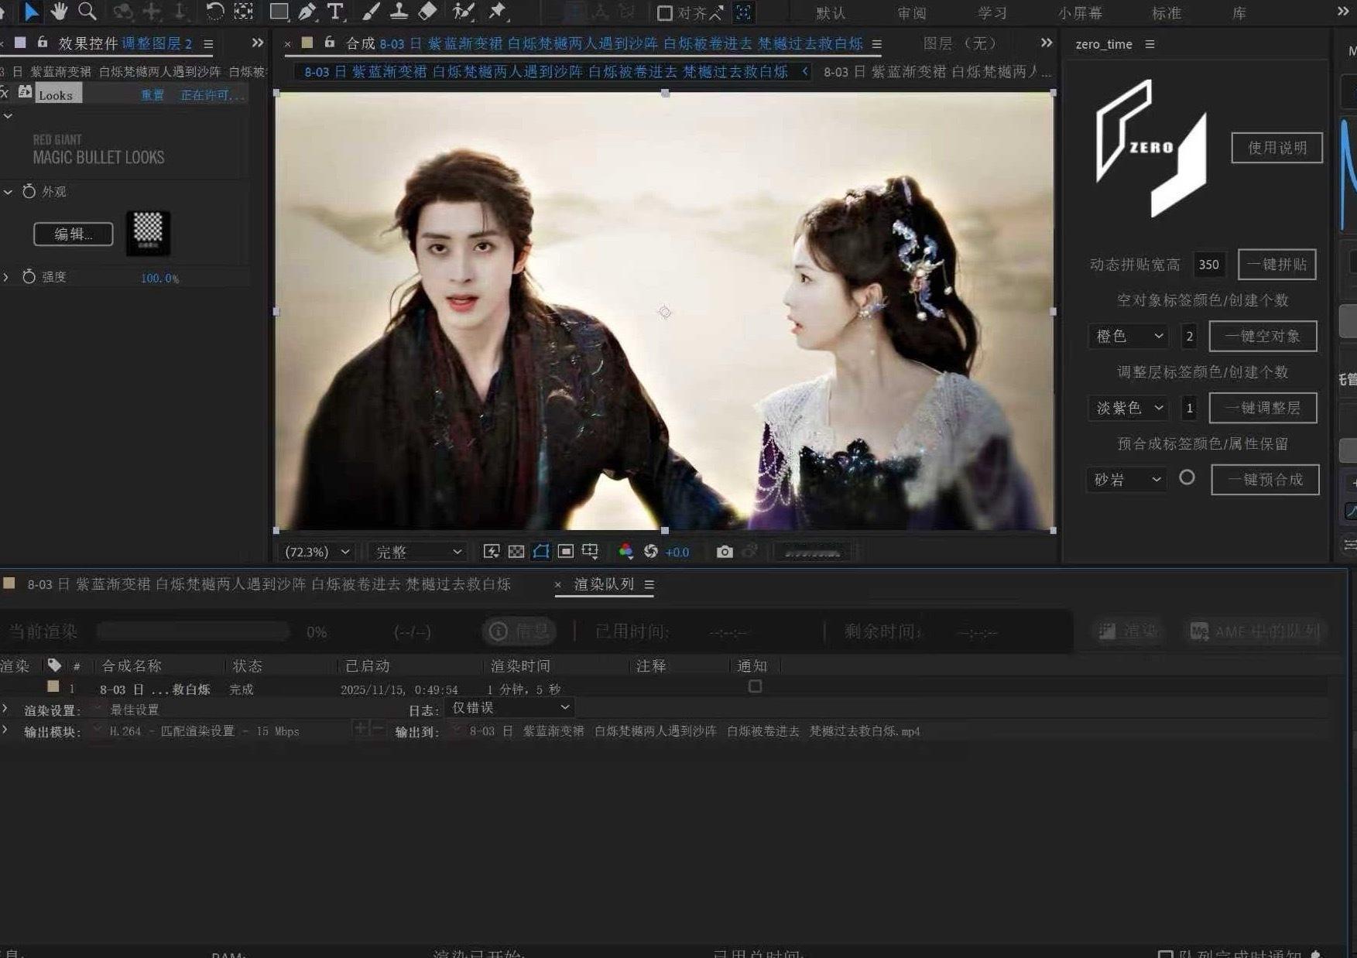Switch to the 标准 workspace
Image resolution: width=1357 pixels, height=958 pixels.
coord(1166,13)
